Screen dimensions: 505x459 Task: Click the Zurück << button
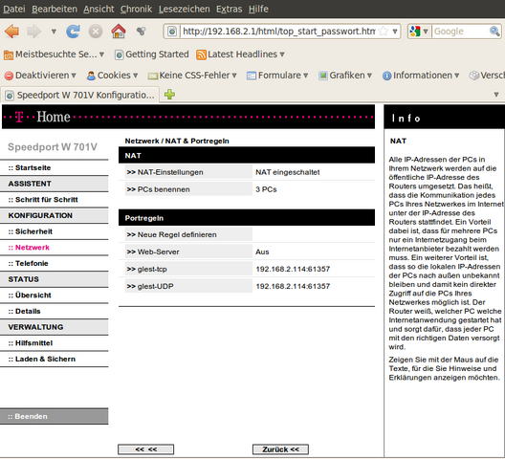point(280,449)
